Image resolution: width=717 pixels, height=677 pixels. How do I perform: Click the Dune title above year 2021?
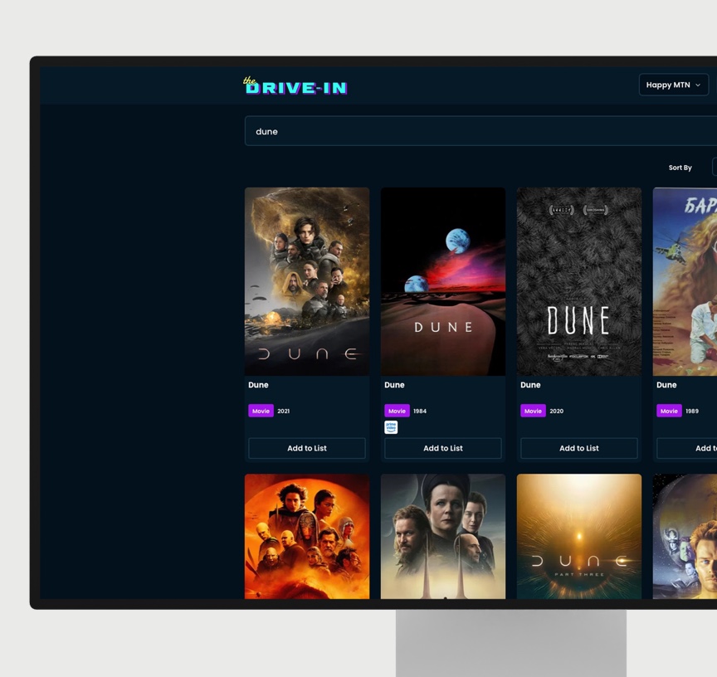click(258, 385)
